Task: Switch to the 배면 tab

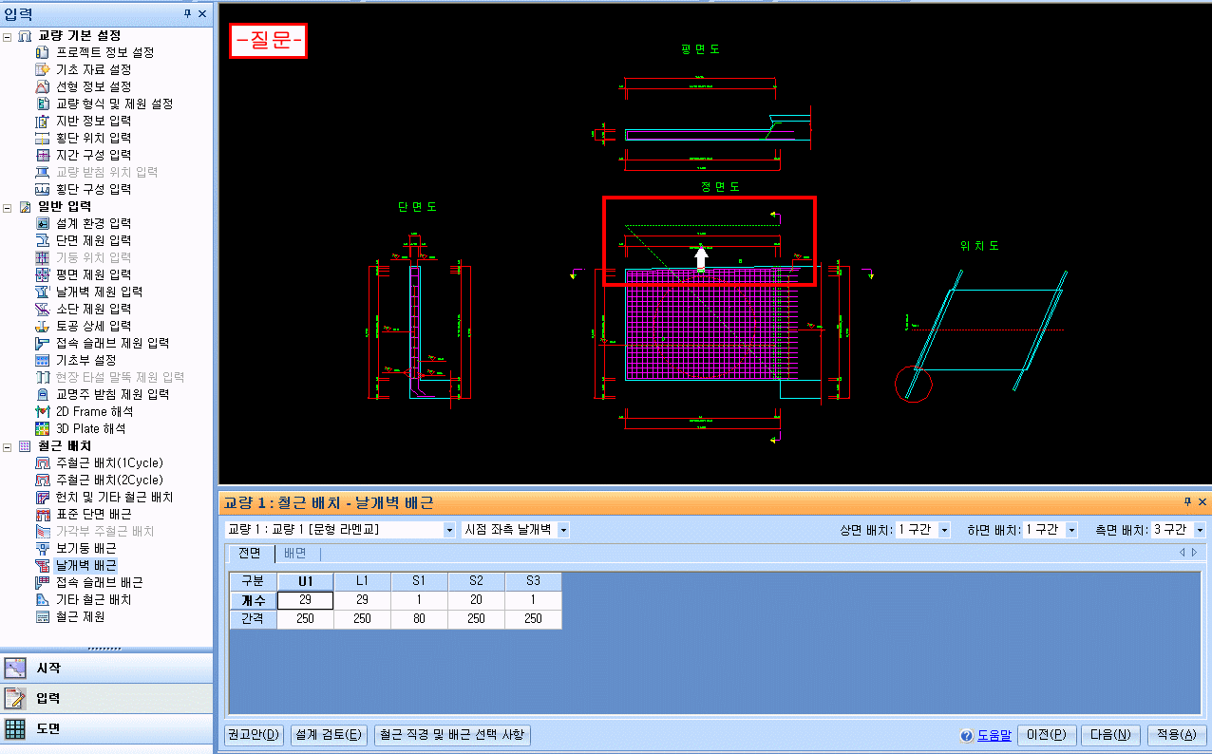Action: click(295, 553)
